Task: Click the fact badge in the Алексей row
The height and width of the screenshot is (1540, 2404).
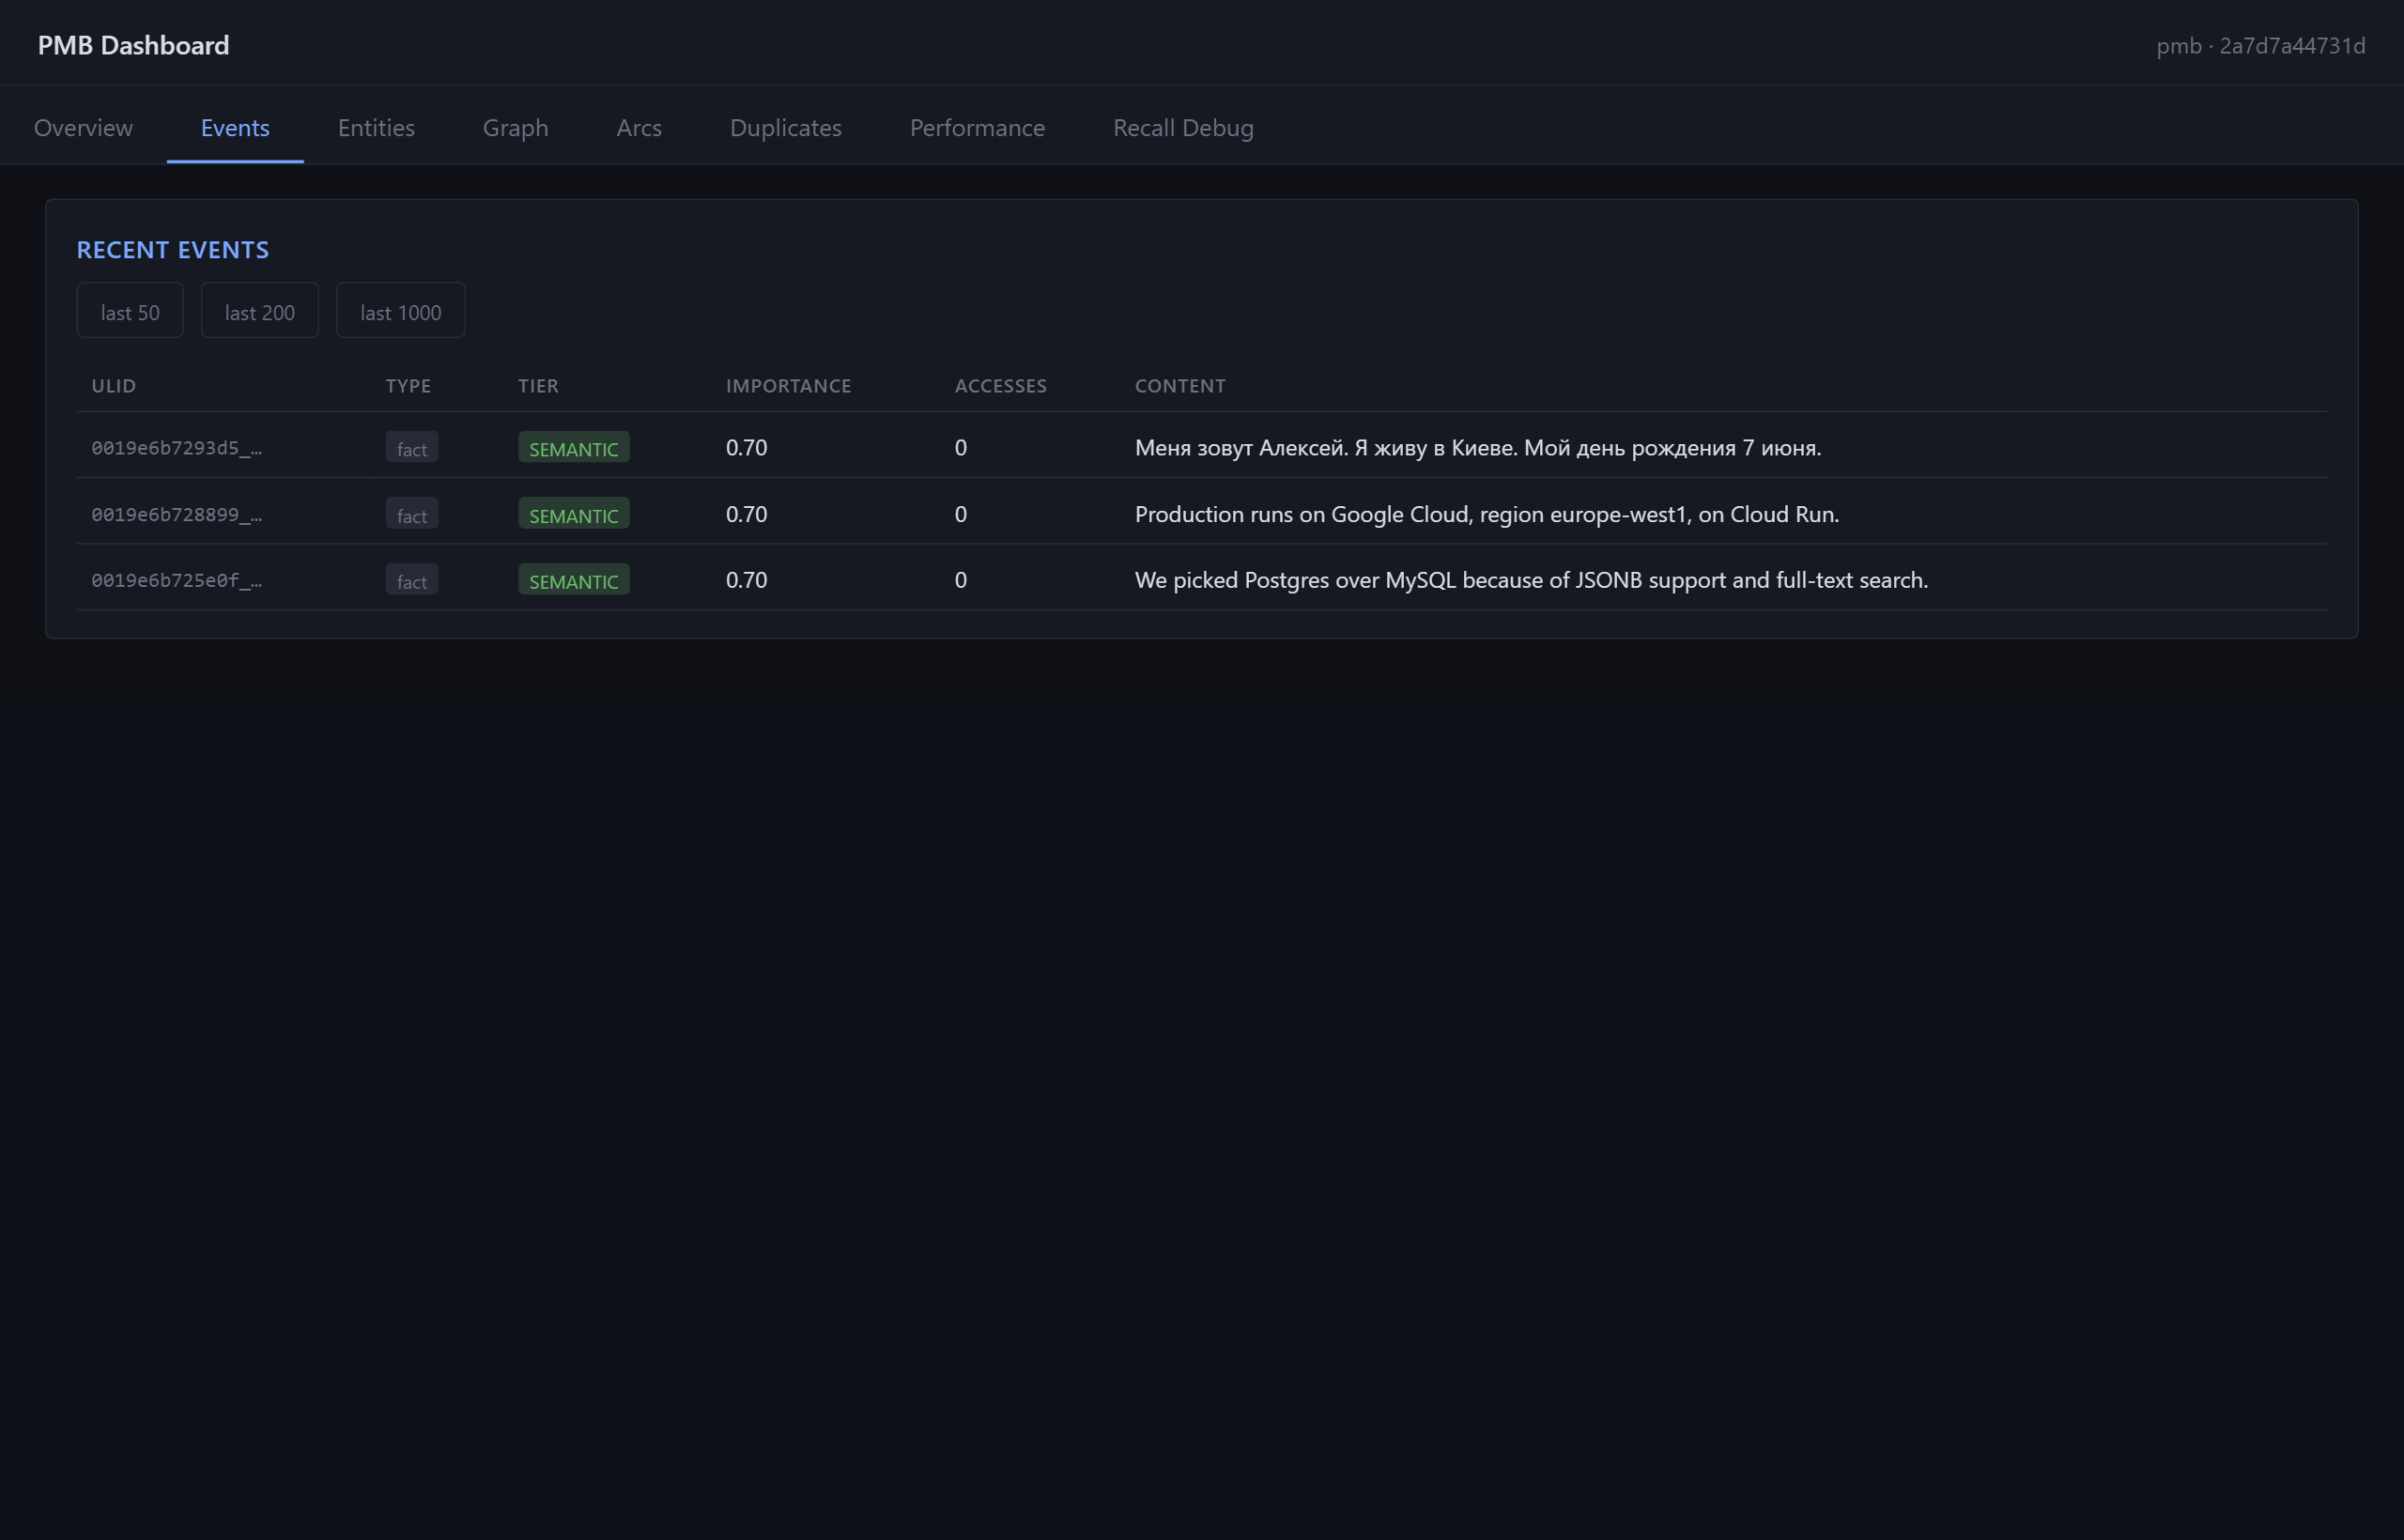Action: [x=412, y=448]
